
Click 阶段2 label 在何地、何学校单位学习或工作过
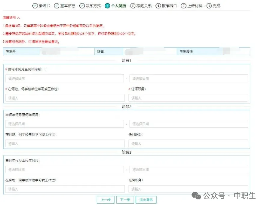[x=31, y=134]
